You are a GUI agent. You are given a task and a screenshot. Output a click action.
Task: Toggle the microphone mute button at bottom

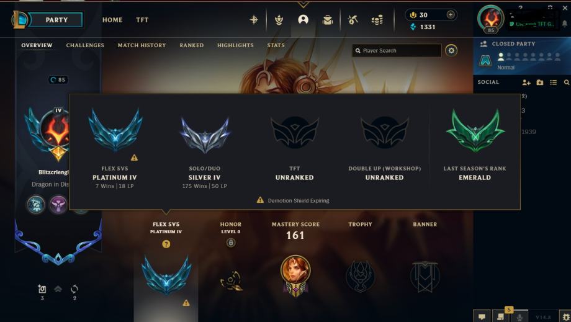coord(519,317)
